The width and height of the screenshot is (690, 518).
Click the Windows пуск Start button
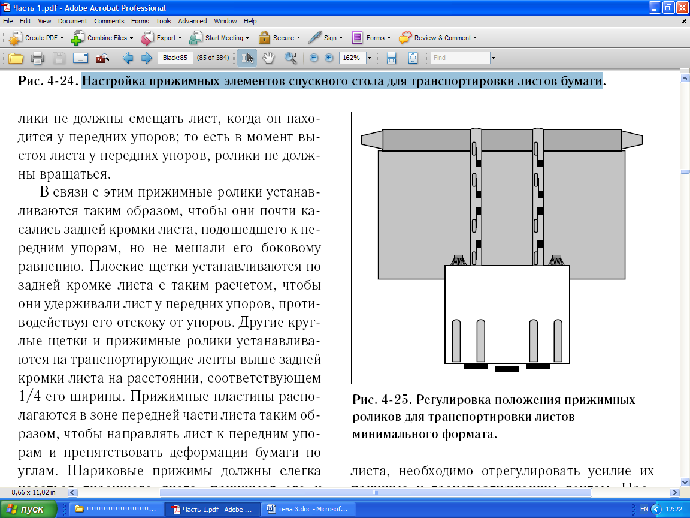coord(28,509)
